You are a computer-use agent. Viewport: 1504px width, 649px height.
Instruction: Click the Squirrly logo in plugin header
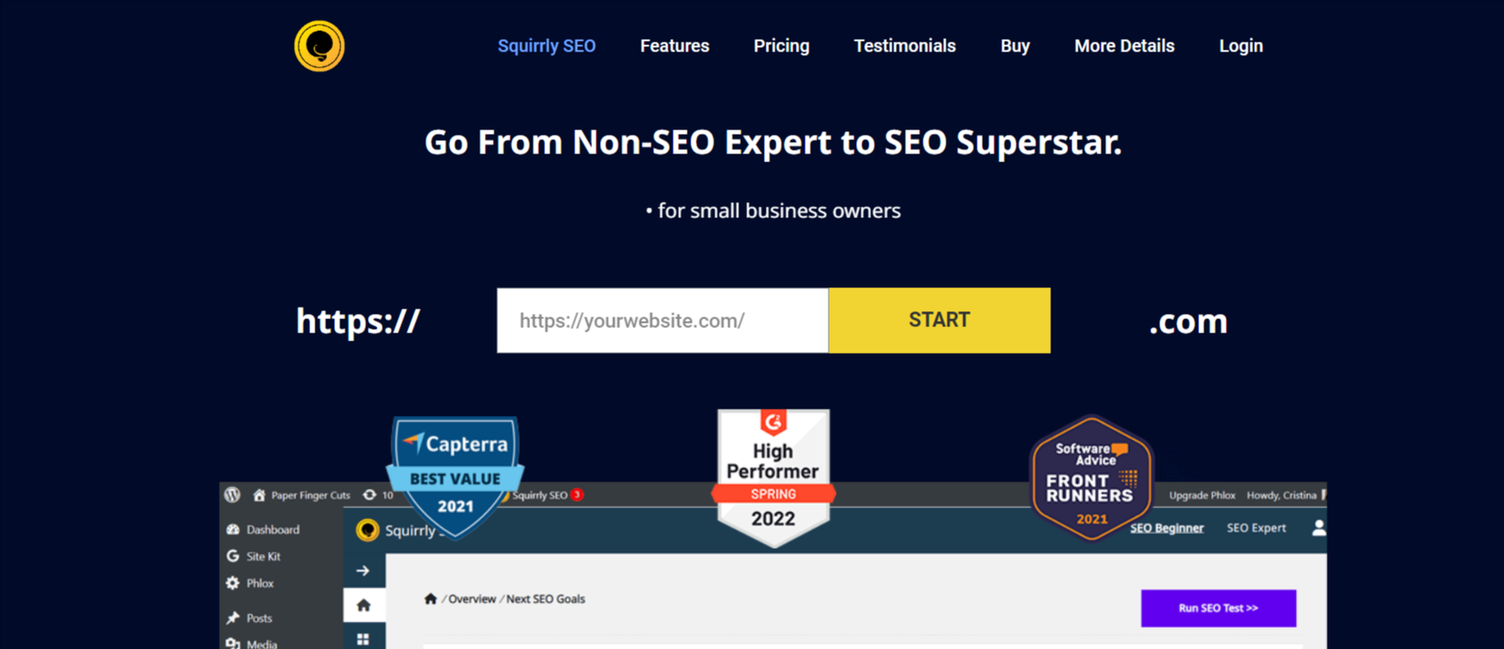[367, 530]
